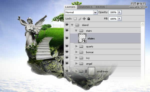Click the mask link chain on small trees

click(x=86, y=71)
